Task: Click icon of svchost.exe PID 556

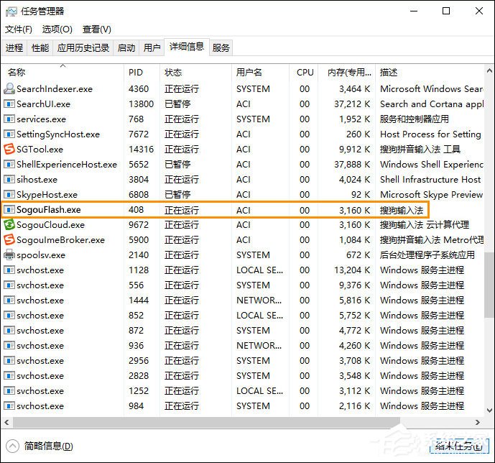Action: [x=9, y=285]
